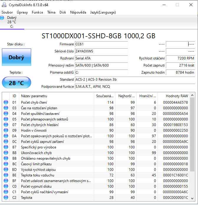The width and height of the screenshot is (198, 205).
Task: Sort by Hodnoty RAW column header
Action: [176, 96]
